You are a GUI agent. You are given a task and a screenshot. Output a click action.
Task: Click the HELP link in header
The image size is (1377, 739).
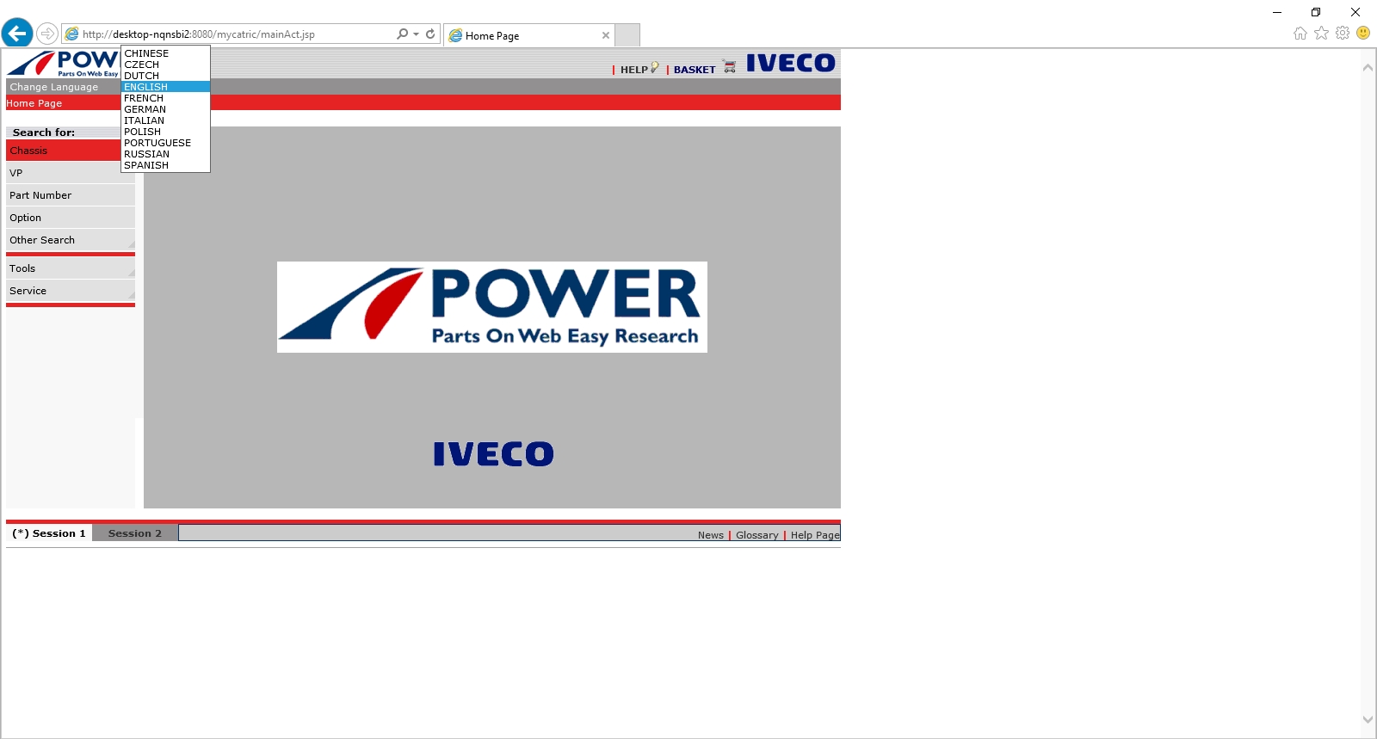click(633, 70)
